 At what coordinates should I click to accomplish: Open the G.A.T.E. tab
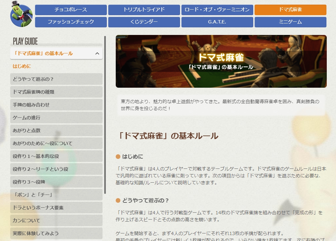tap(217, 22)
